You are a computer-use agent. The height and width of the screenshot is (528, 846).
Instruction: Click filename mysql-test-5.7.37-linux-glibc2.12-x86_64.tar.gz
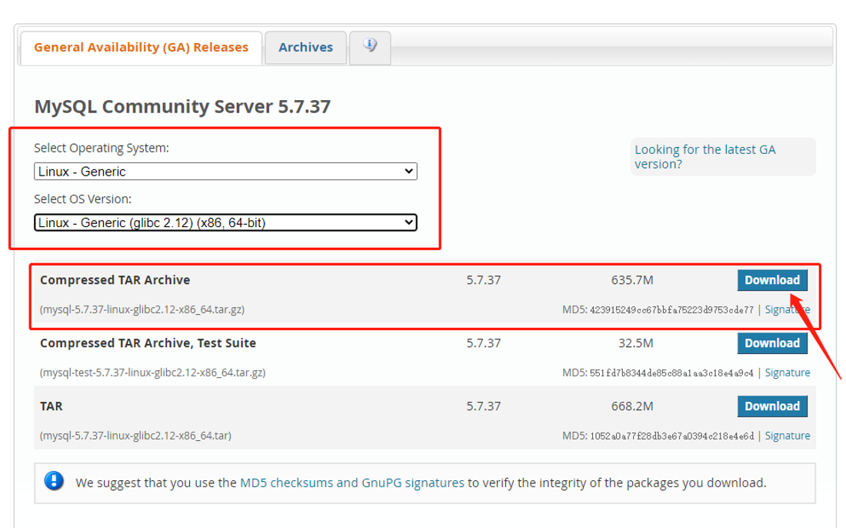coord(153,373)
